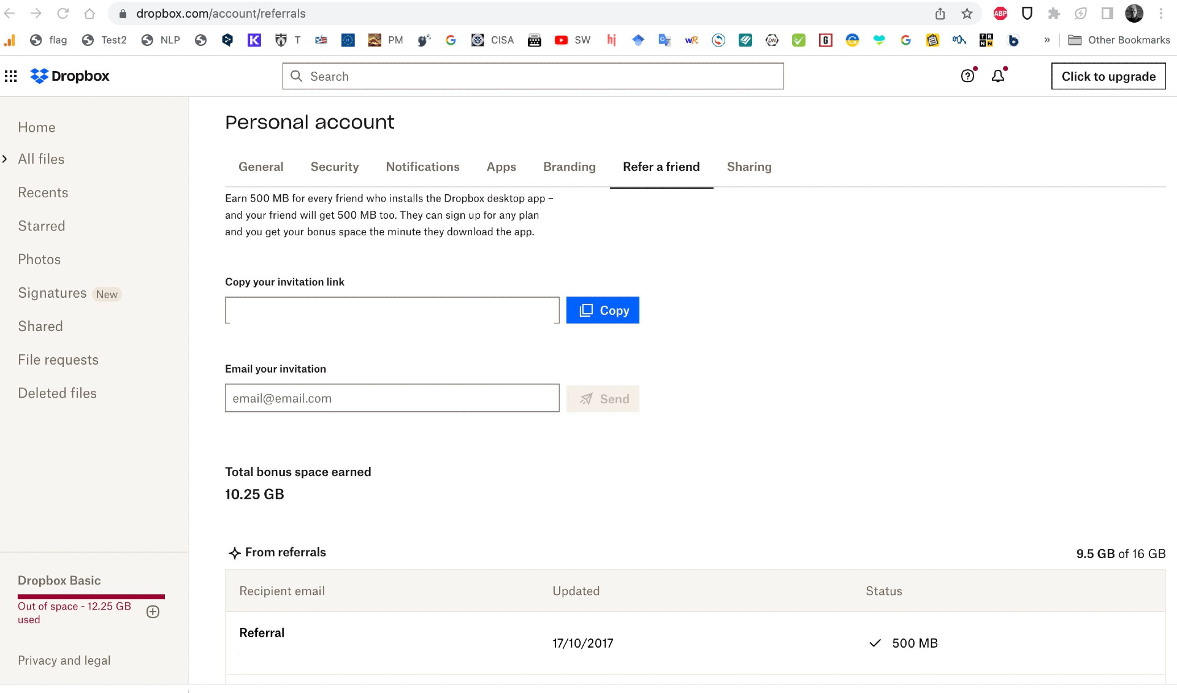
Task: Go back with browser back arrow
Action: tap(9, 13)
